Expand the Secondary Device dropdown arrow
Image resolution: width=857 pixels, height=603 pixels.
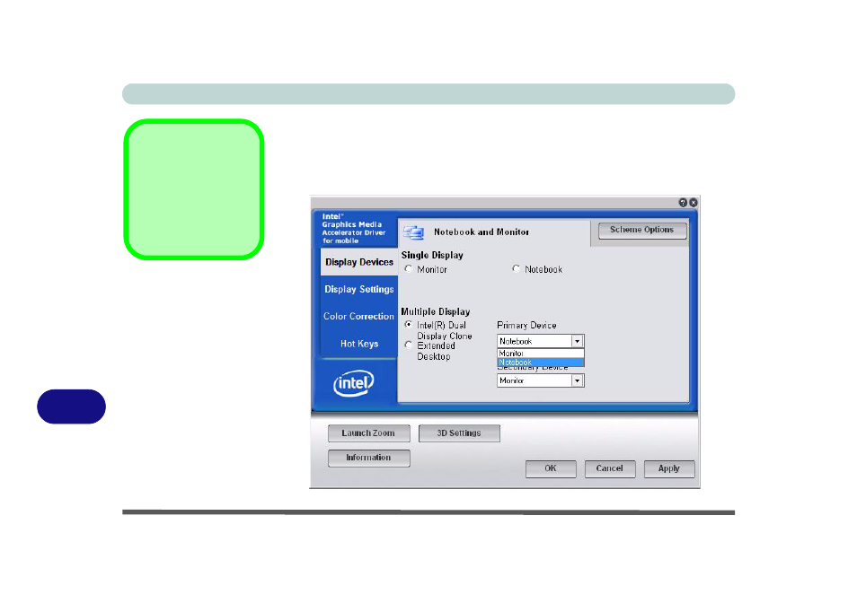click(577, 380)
